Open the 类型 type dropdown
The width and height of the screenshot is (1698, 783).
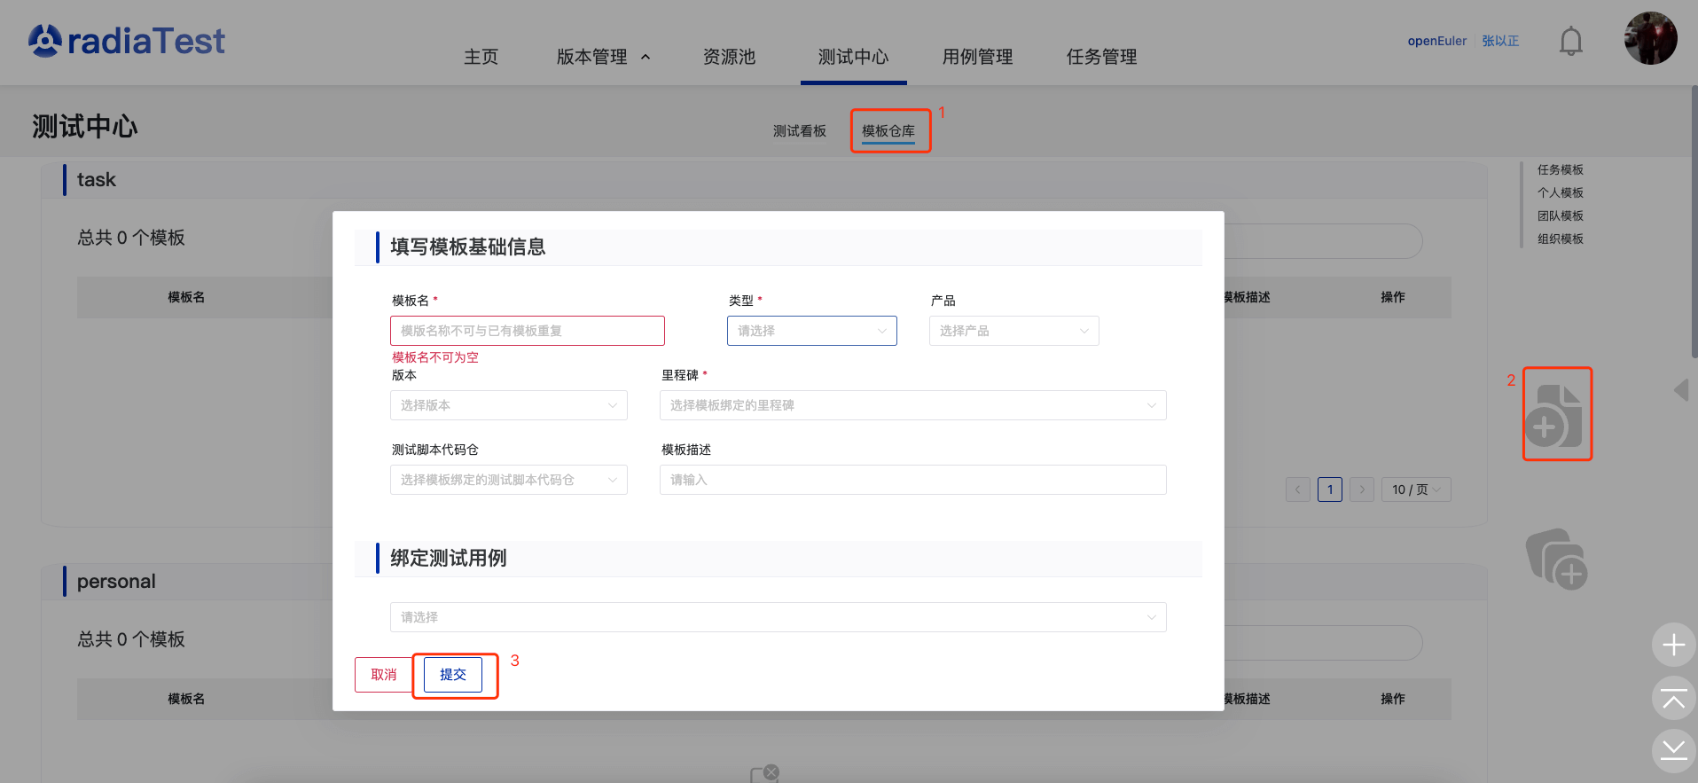[811, 331]
